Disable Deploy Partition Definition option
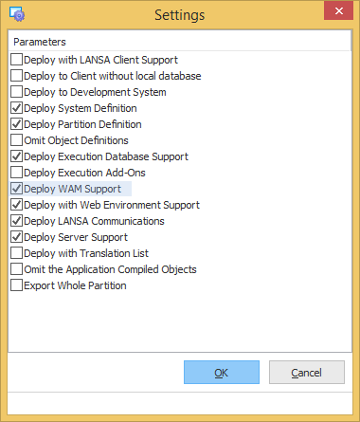Image resolution: width=360 pixels, height=422 pixels. coord(16,124)
